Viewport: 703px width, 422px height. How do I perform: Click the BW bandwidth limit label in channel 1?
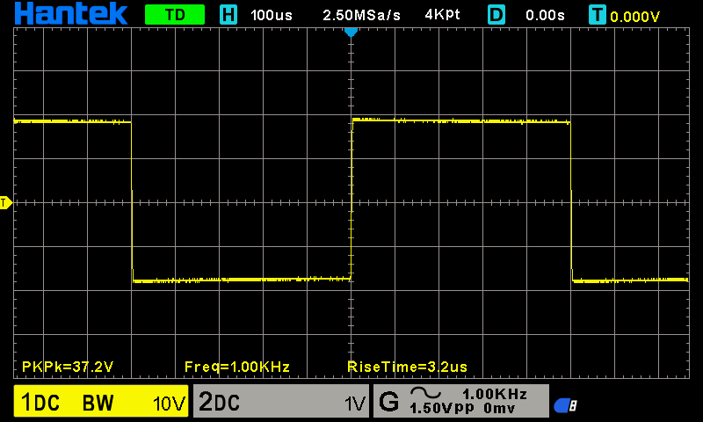pos(98,403)
